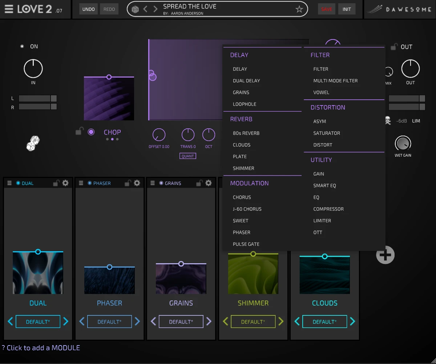Image resolution: width=436 pixels, height=364 pixels.
Task: Favorite the preset using the star icon
Action: pyautogui.click(x=299, y=9)
